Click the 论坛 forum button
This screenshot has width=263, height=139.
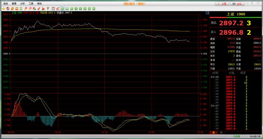tap(237, 4)
